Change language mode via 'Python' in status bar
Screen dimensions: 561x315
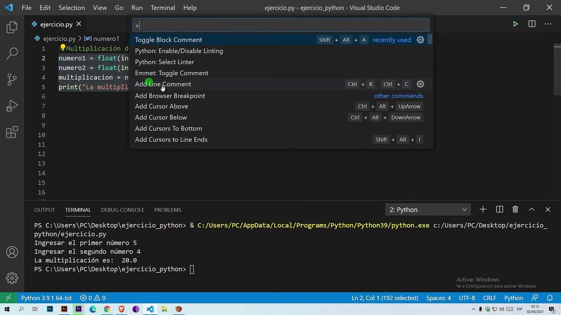514,298
